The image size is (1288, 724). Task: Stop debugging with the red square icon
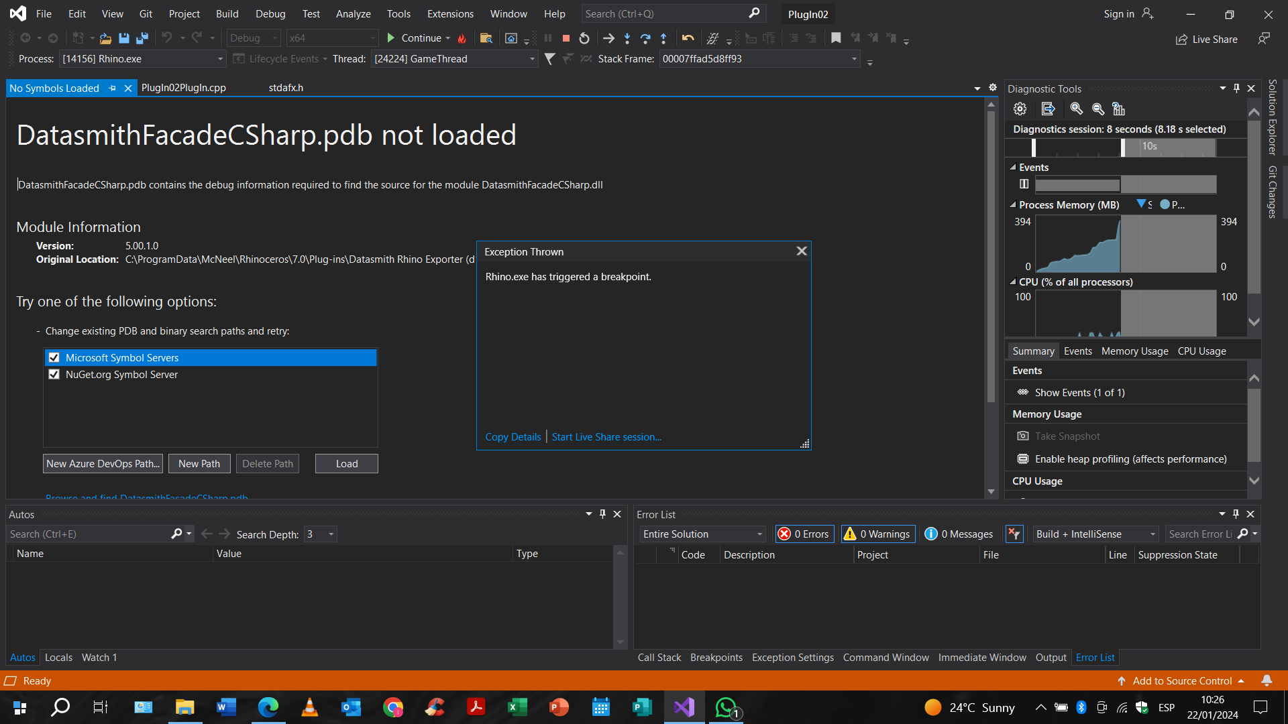pos(566,38)
